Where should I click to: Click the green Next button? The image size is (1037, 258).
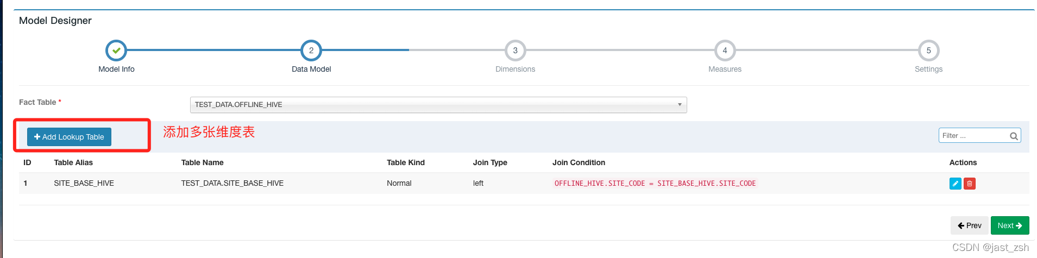coord(1010,225)
